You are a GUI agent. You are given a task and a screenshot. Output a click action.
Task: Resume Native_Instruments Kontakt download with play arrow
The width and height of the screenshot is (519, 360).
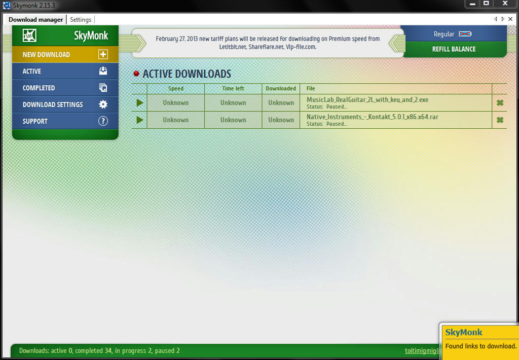click(x=140, y=120)
